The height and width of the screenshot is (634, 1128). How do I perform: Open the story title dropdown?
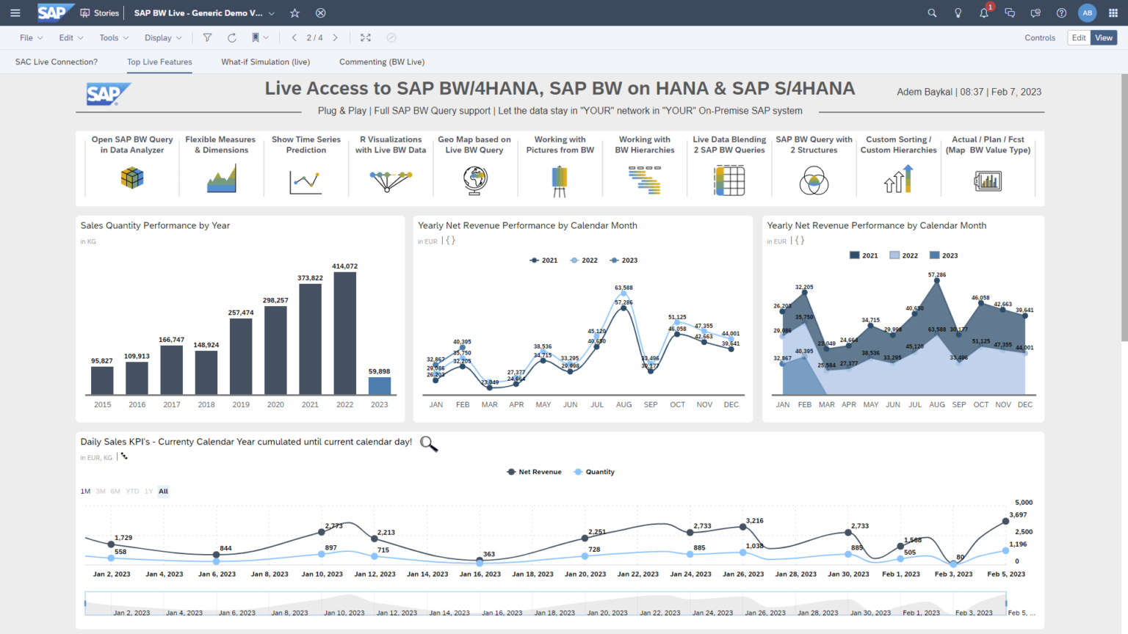[x=272, y=12]
